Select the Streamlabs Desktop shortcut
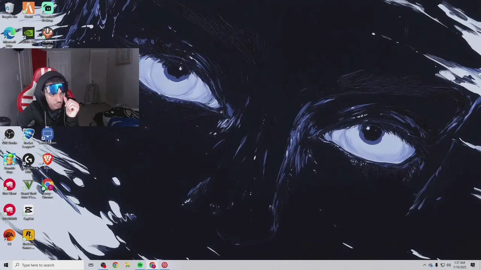The height and width of the screenshot is (270, 481). [x=47, y=12]
